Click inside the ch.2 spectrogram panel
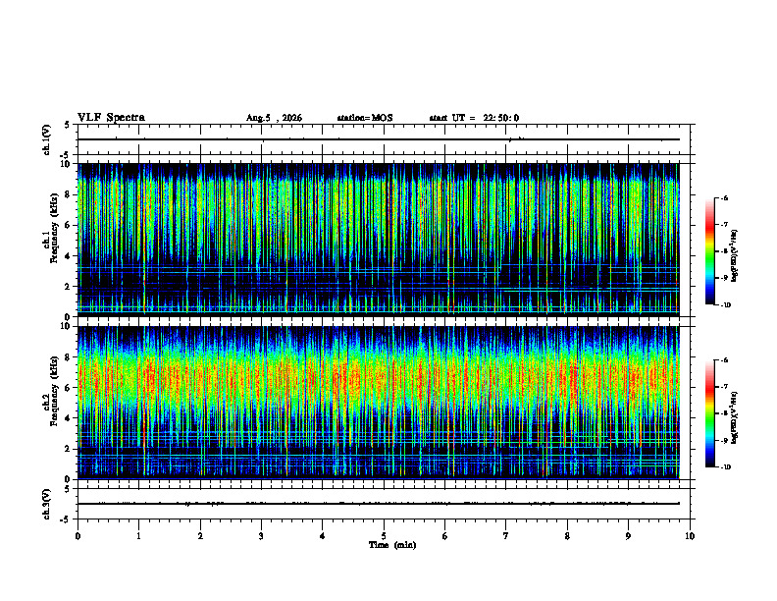The height and width of the screenshot is (601, 777). click(x=378, y=403)
